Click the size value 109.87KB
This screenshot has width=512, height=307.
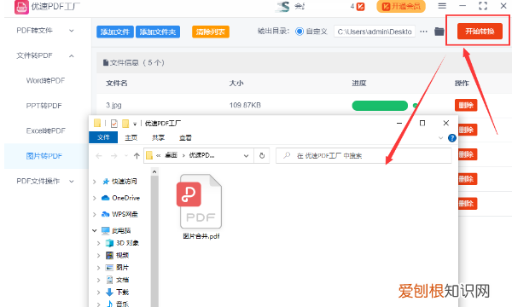(245, 106)
